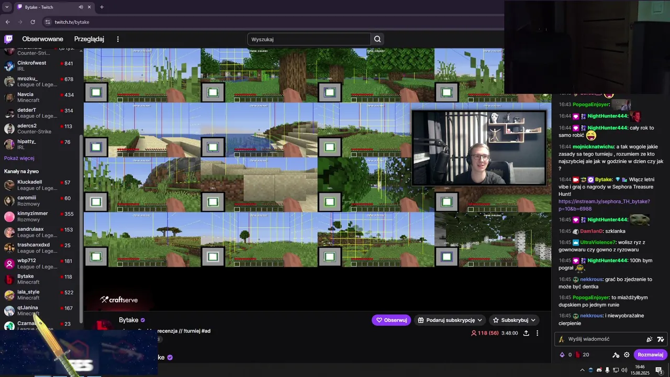The image size is (670, 377).
Task: Open Navcia Minecraft channel in sidebar
Action: (x=40, y=97)
